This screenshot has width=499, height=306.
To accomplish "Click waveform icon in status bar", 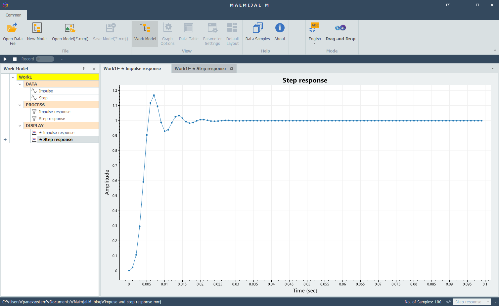I will pos(449,302).
